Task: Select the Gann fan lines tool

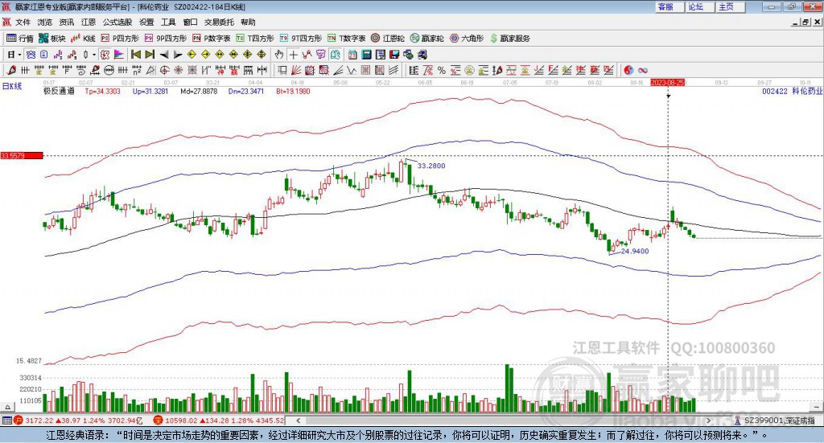Action: coord(295,70)
